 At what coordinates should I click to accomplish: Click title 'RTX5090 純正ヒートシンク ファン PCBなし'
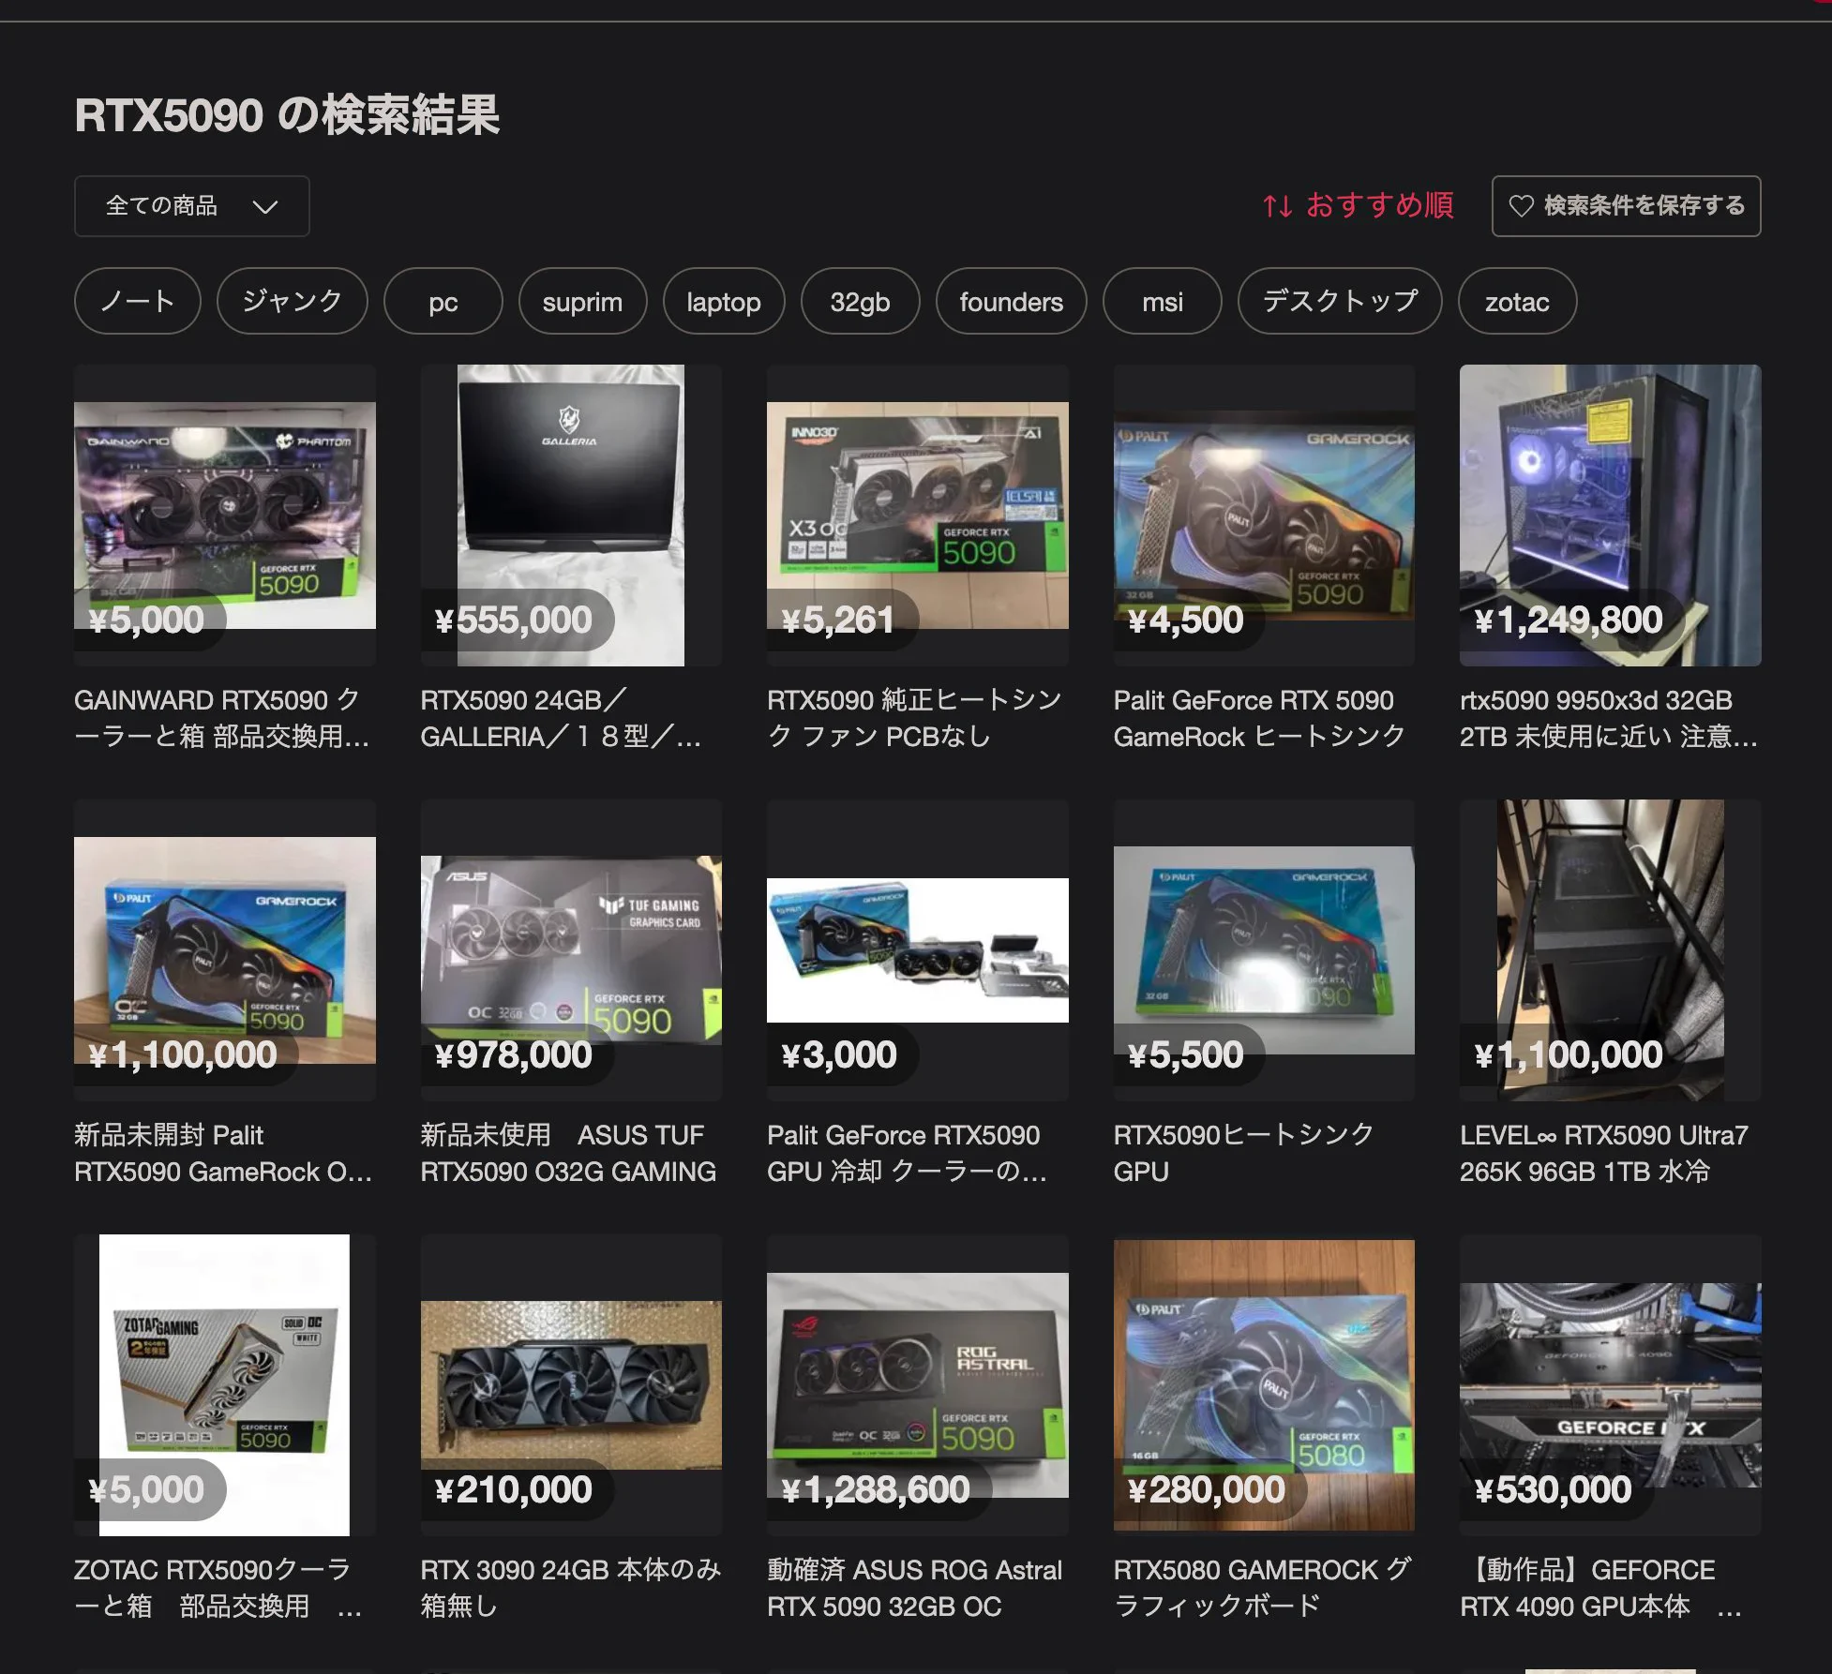(x=914, y=718)
